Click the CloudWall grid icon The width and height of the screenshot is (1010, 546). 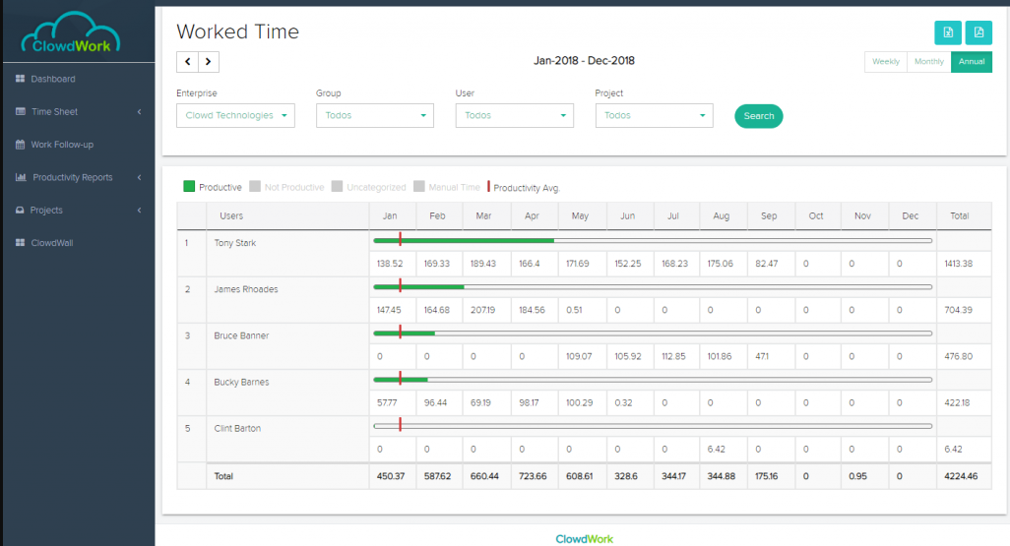[x=20, y=243]
